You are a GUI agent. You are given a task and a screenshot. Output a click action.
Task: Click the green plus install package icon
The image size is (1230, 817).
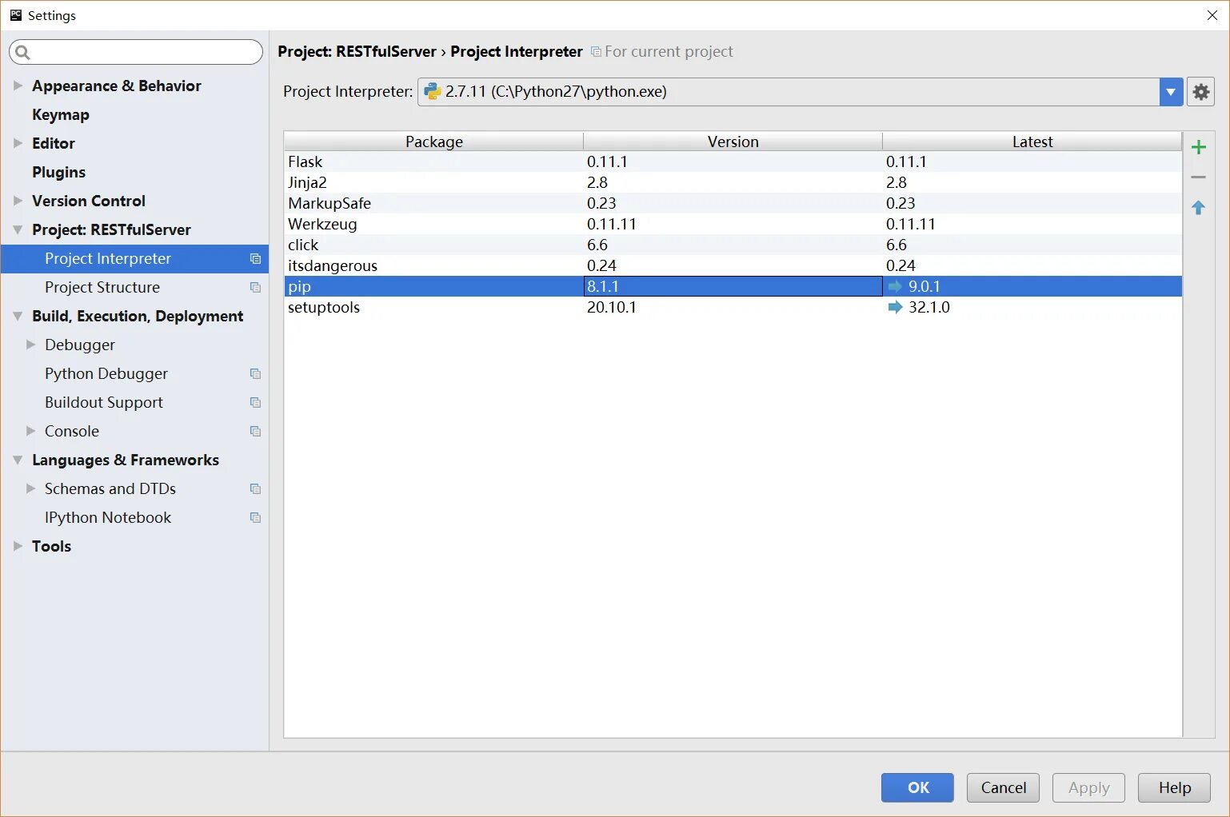[1198, 147]
